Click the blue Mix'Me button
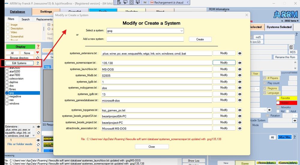This screenshot has width=300, height=165. point(284,137)
